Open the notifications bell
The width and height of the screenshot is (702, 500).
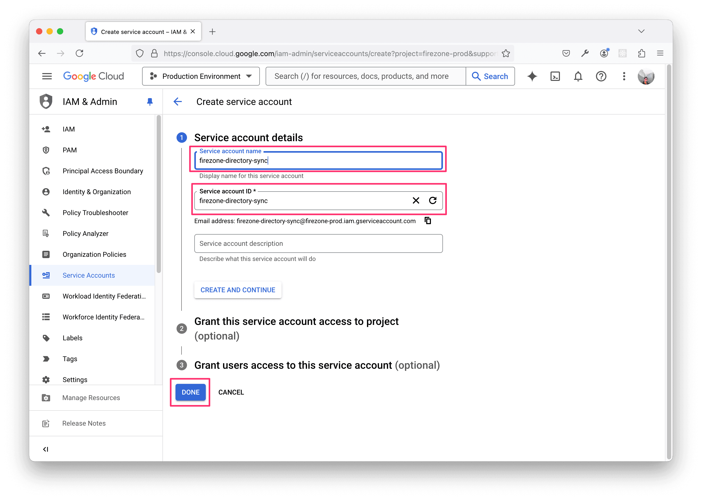coord(578,76)
